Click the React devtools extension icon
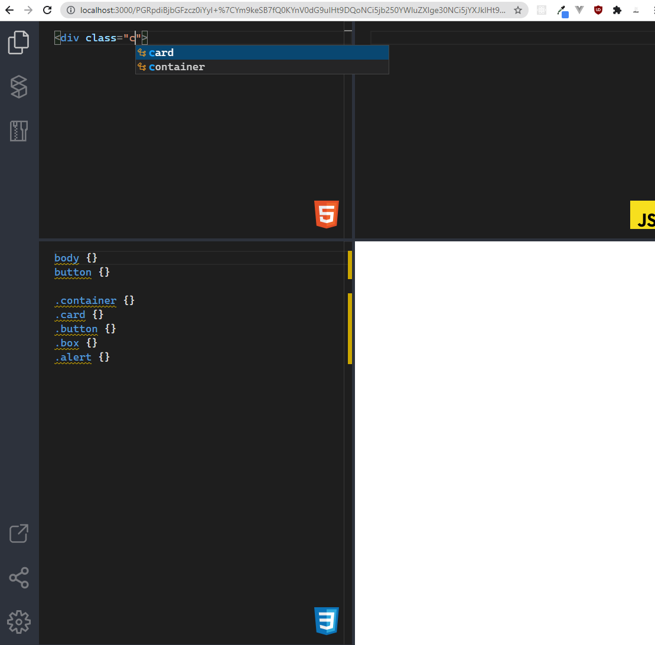This screenshot has height=645, width=655. point(542,10)
